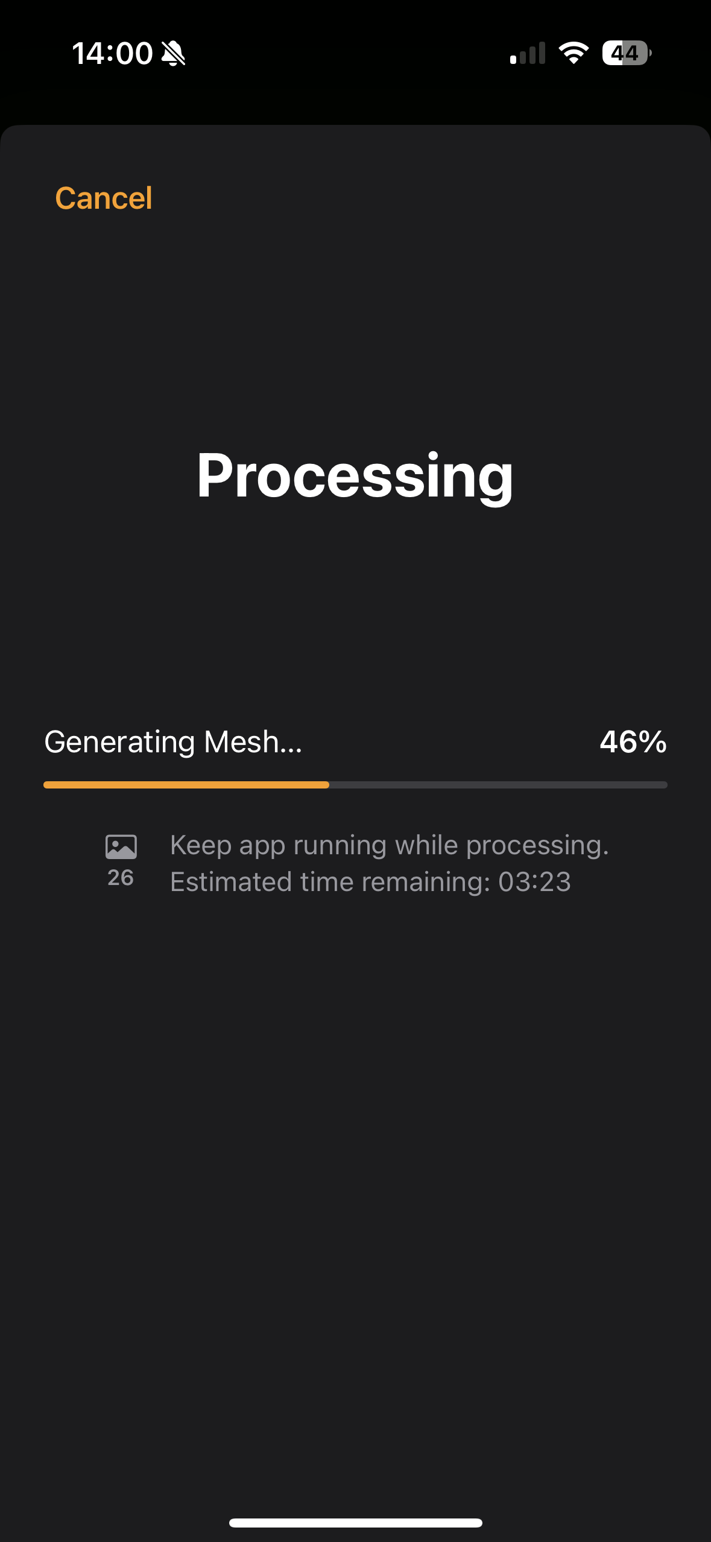The image size is (711, 1542).
Task: Tap the home indicator bar
Action: coord(355,1523)
